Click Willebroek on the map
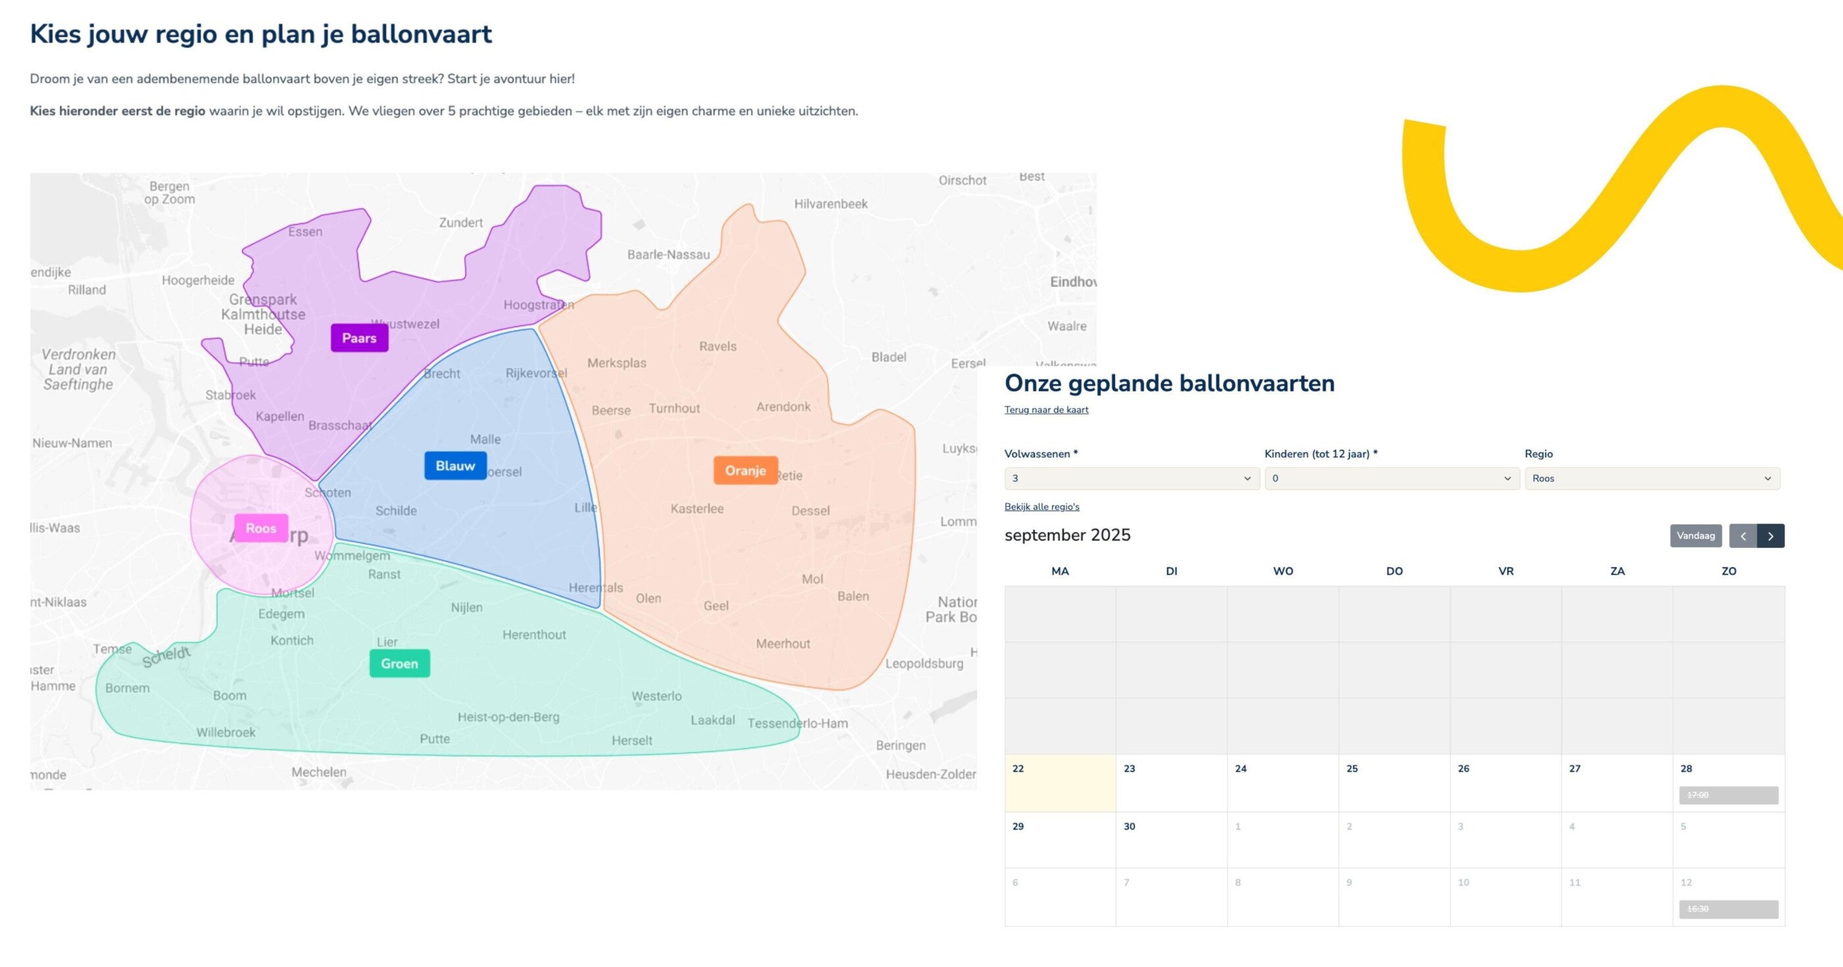Screen dimensions: 1843x967 pos(226,732)
